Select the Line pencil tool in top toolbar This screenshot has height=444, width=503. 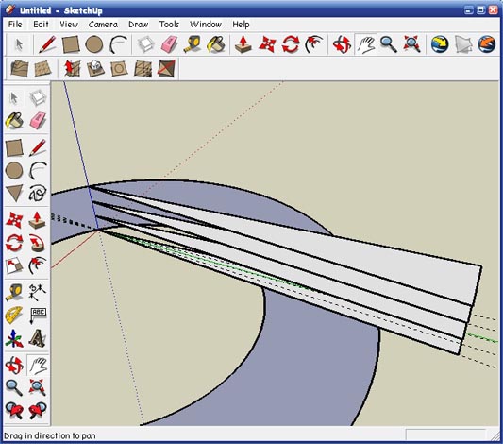pyautogui.click(x=47, y=44)
